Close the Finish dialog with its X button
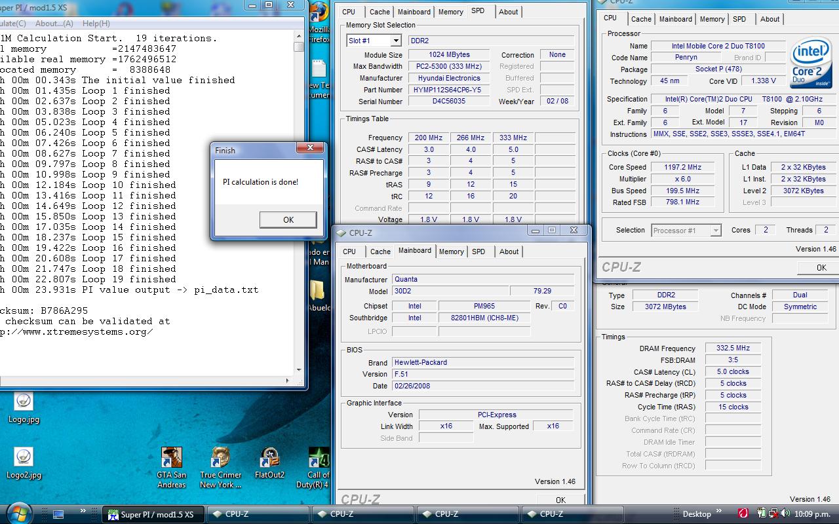Viewport: 839px width, 524px height. click(310, 149)
